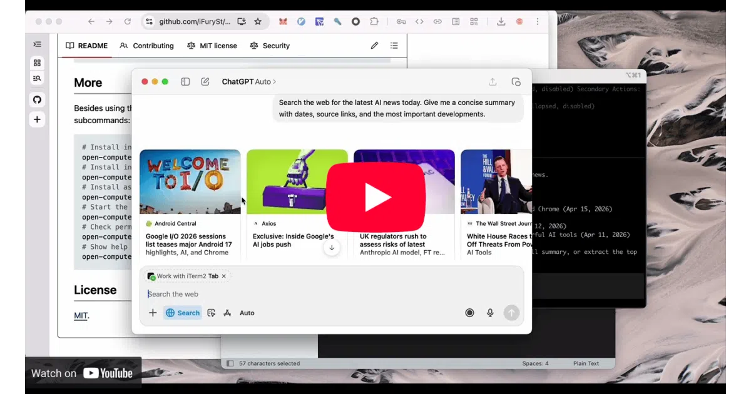This screenshot has height=394, width=751.
Task: Click the edit pencil icon on README
Action: [x=374, y=46]
